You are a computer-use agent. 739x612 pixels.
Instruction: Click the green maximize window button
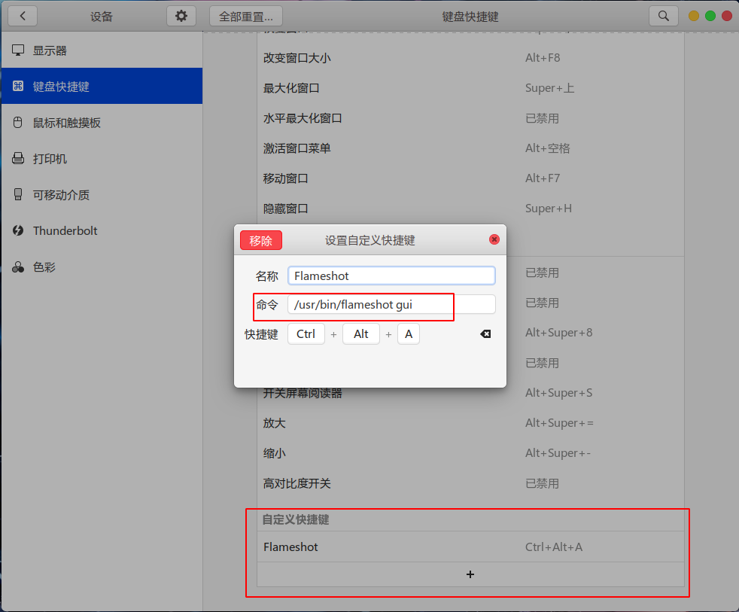click(710, 16)
